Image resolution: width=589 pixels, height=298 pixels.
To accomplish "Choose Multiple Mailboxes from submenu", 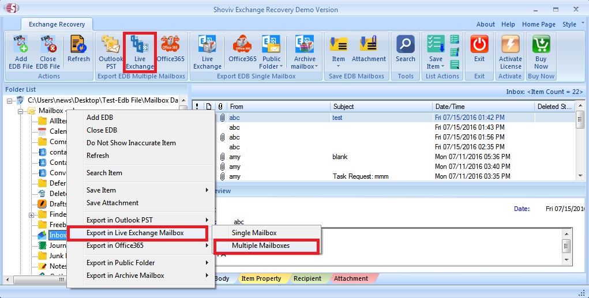I will [261, 246].
